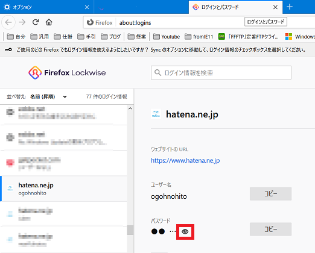315x253 pixels.
Task: Click the ユーザー名 label
Action: tap(161, 185)
